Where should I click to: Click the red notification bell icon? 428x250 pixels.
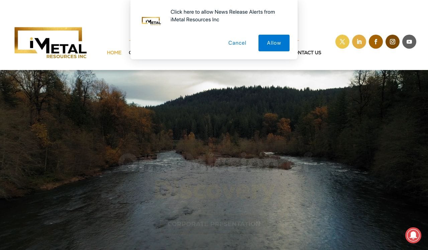pos(413,235)
